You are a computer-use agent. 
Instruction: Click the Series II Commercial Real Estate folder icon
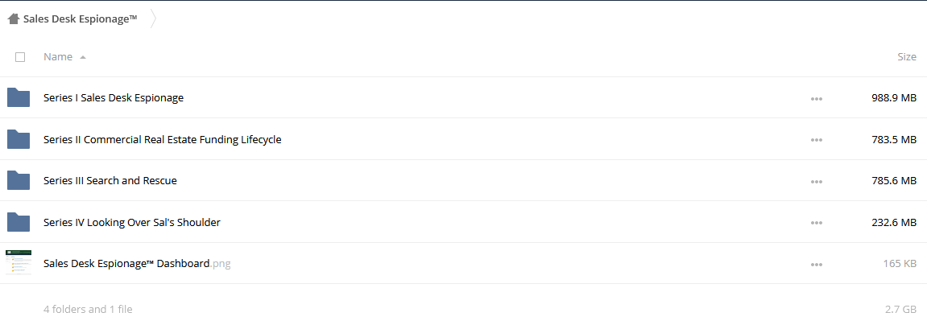(x=19, y=139)
